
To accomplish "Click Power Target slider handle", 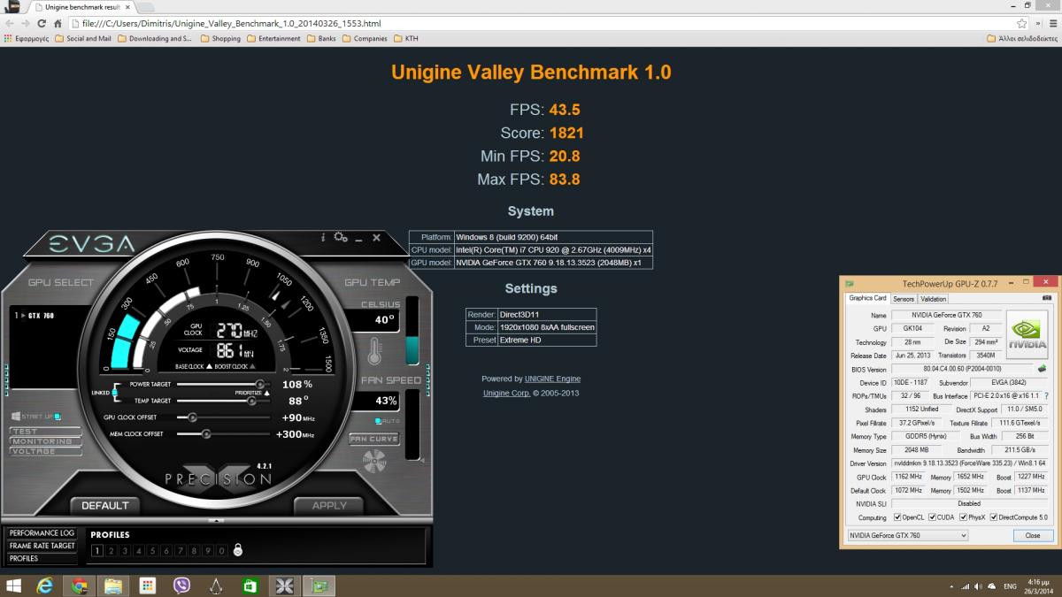I will pos(259,384).
